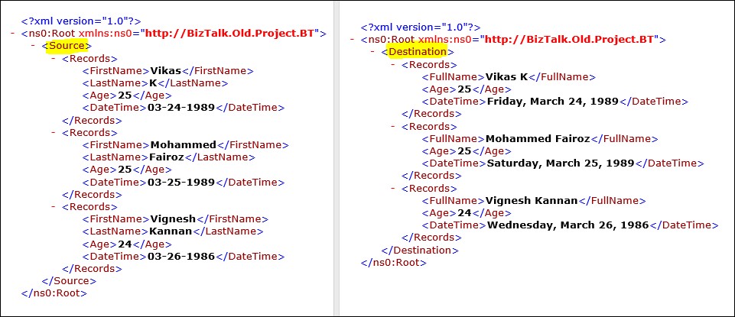Select Age value '24' in Source XML
Image resolution: width=735 pixels, height=317 pixels.
(x=124, y=244)
